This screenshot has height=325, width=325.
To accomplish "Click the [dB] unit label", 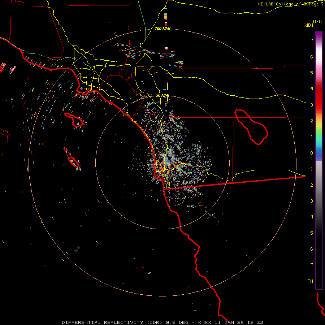I will point(308,25).
